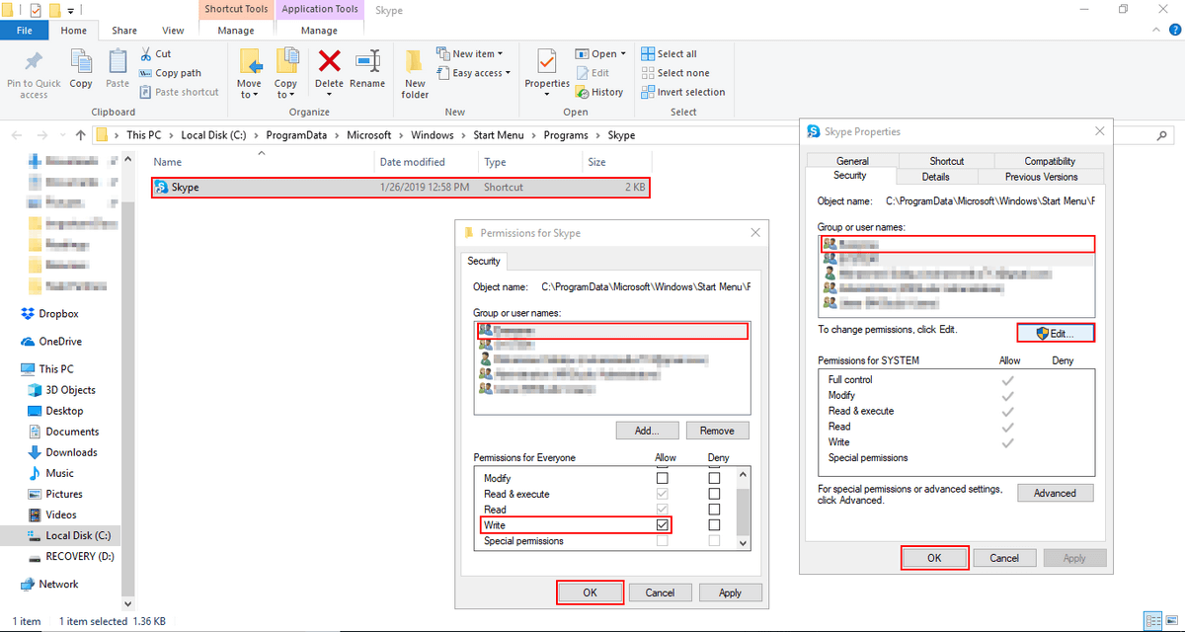Screen dimensions: 1185x632
Task: Check Modify Deny checkbox
Action: point(714,478)
